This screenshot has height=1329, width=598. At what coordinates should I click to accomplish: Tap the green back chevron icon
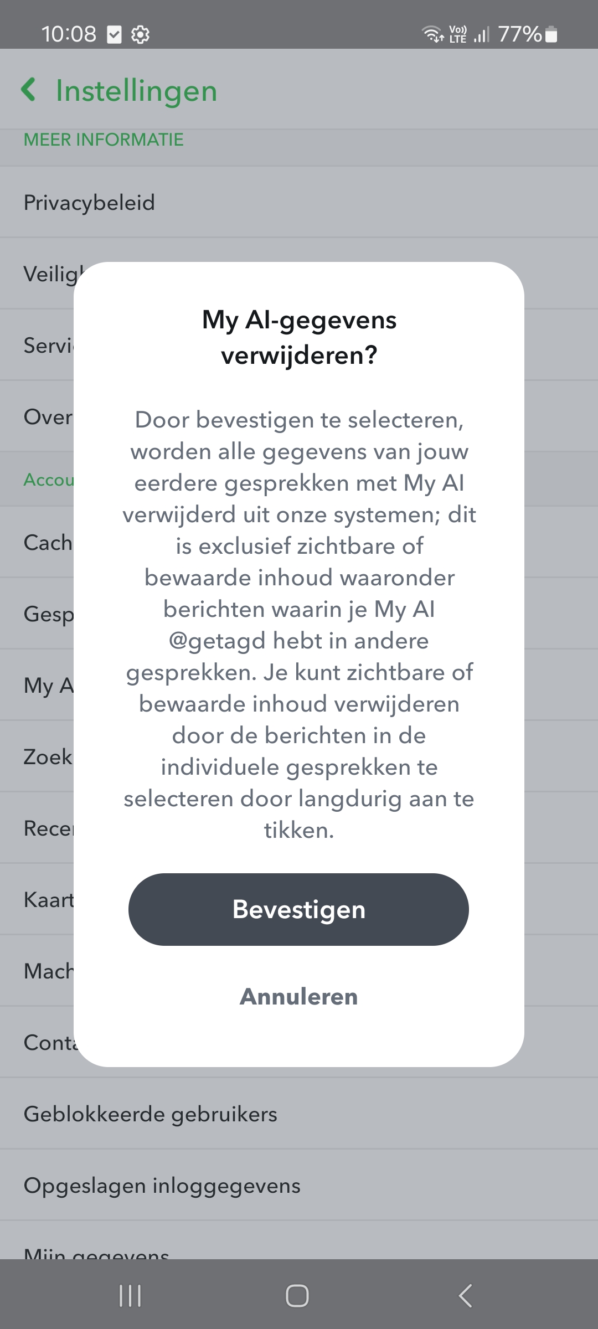[29, 90]
